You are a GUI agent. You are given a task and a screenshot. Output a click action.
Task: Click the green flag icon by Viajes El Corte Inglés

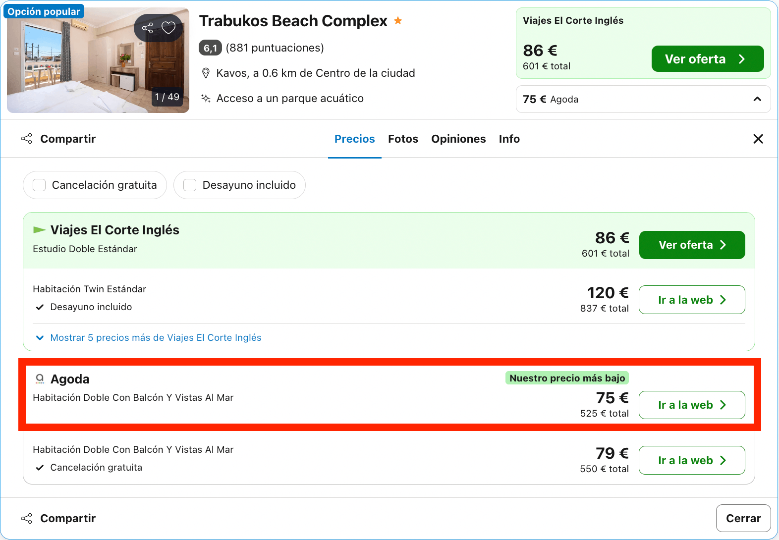pos(39,230)
